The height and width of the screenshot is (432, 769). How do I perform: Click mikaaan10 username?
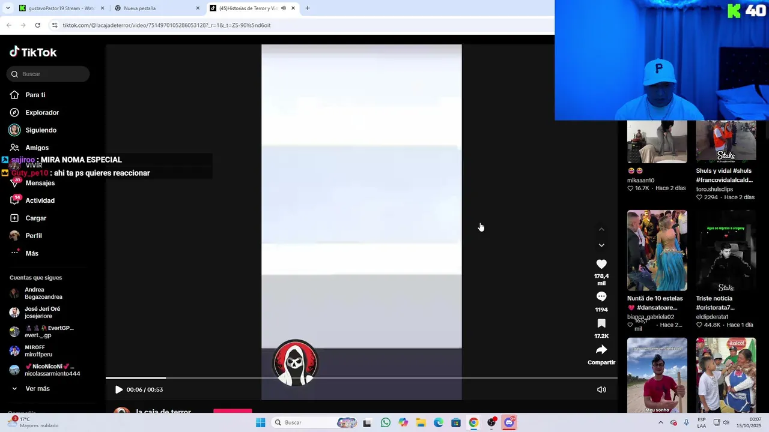[640, 180]
